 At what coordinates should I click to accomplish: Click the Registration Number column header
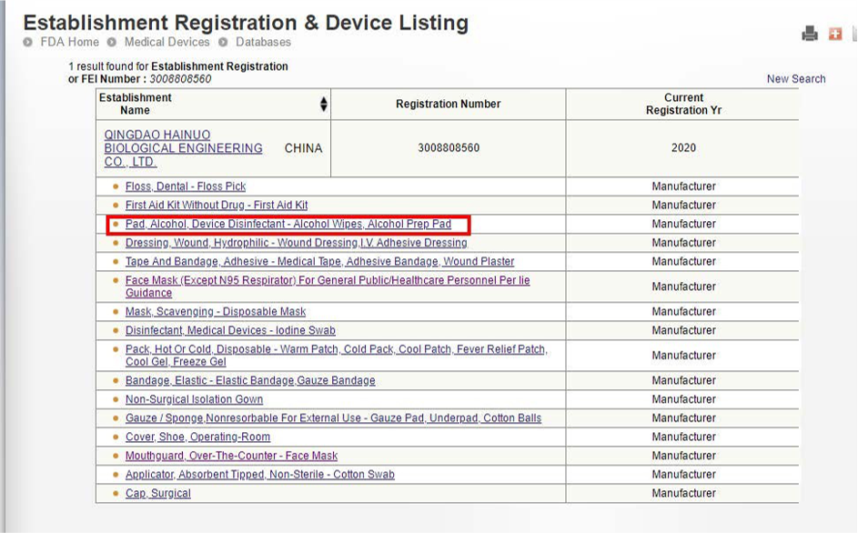(x=449, y=104)
